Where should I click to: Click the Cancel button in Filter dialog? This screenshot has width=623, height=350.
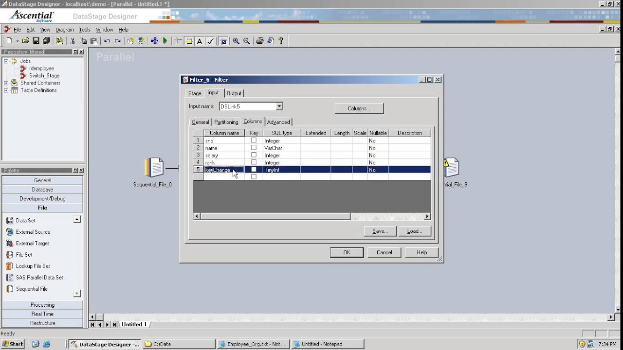pyautogui.click(x=384, y=252)
